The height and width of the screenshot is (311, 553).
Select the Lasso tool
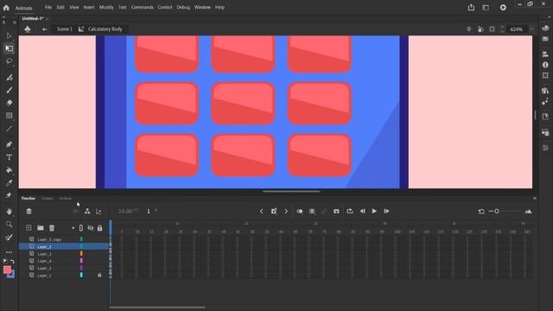pos(10,61)
